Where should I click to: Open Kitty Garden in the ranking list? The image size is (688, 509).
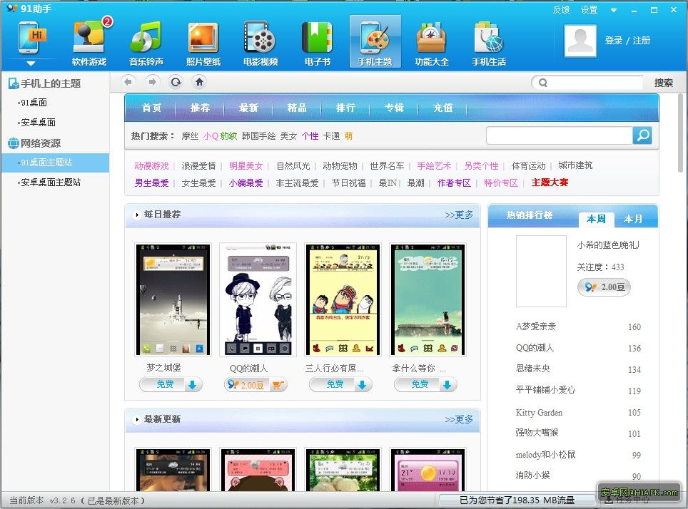(x=539, y=413)
